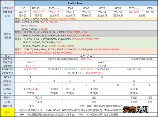
Task: Select the 高端商用 positioning cell
Action: pos(86,15)
